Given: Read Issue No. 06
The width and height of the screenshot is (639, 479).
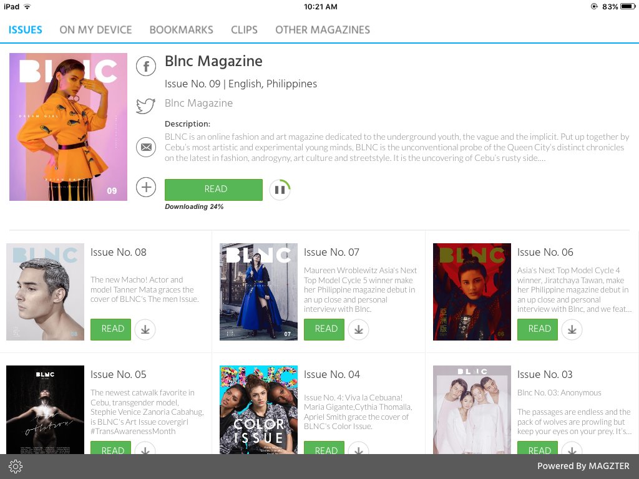Looking at the screenshot, I should click(537, 329).
